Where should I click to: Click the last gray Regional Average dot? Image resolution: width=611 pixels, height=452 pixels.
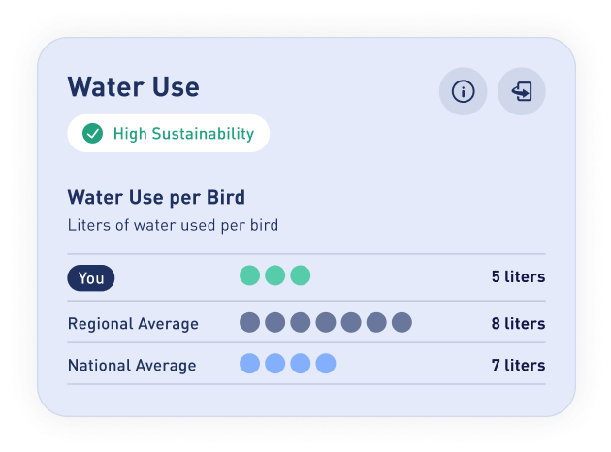[x=402, y=323]
